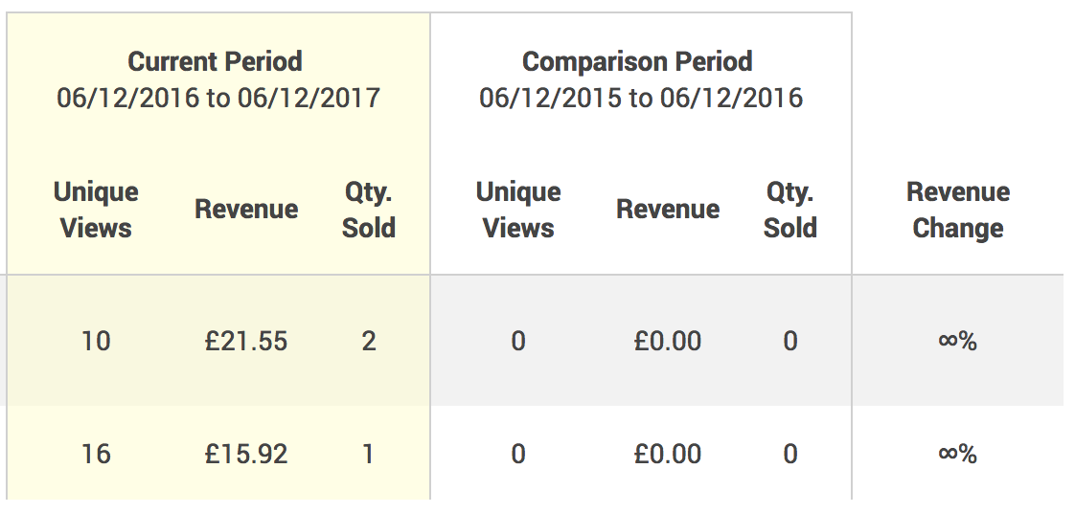Click the Comparison Period heading
Screen dimensions: 1075x513
pyautogui.click(x=637, y=61)
